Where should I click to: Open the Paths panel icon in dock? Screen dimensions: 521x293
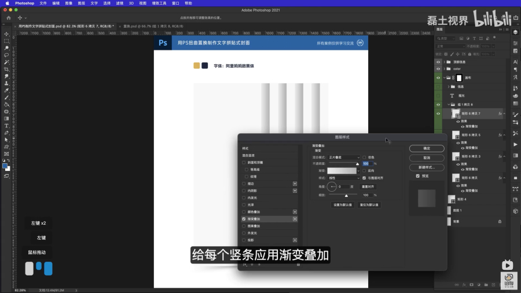coord(515,189)
